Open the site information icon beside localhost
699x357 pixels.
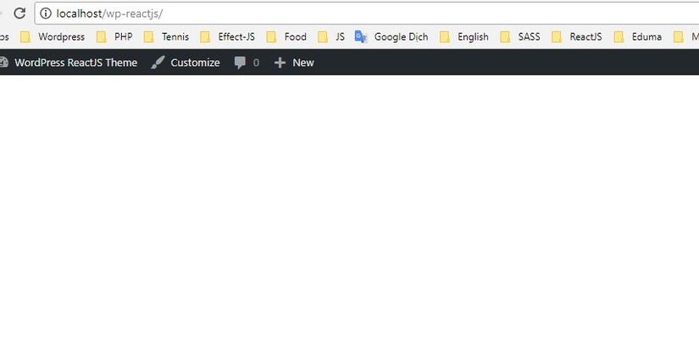46,14
